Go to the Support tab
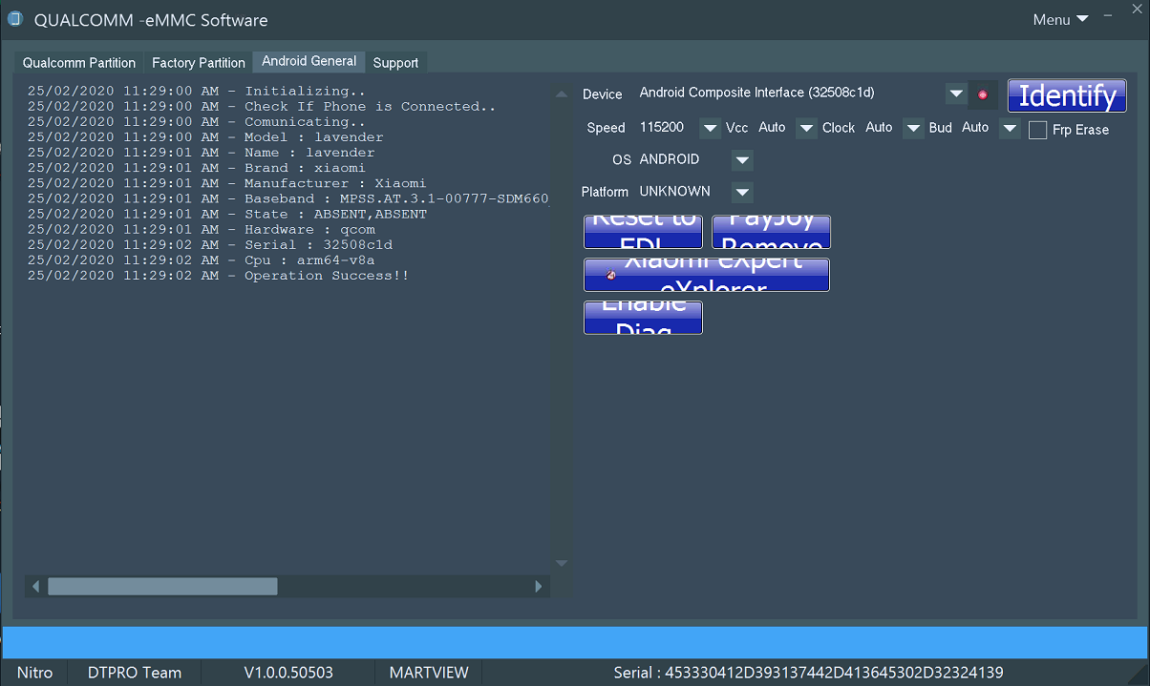This screenshot has width=1150, height=686. tap(395, 63)
